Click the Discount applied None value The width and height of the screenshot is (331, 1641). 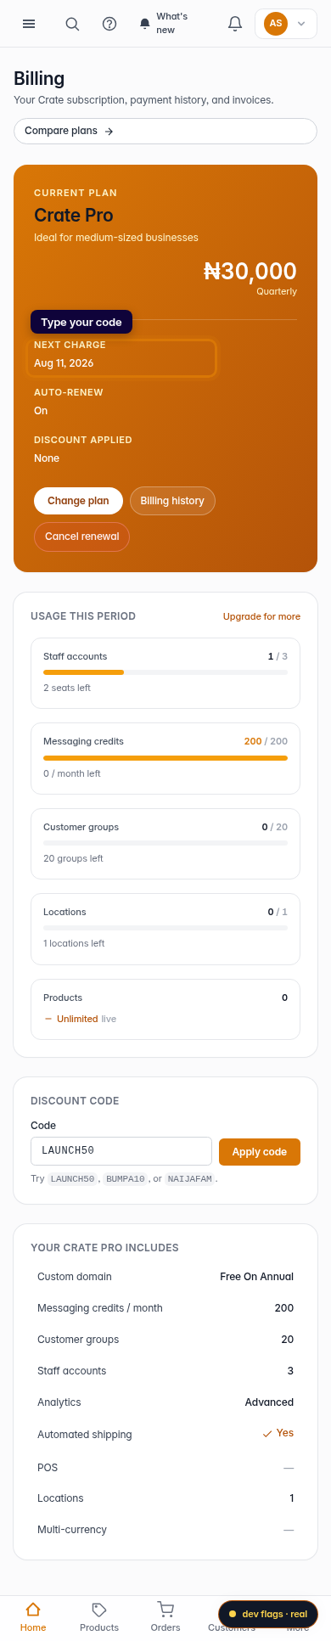tap(47, 458)
